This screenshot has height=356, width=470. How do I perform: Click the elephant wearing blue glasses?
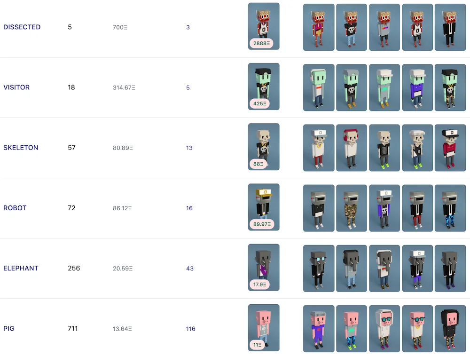pos(319,269)
